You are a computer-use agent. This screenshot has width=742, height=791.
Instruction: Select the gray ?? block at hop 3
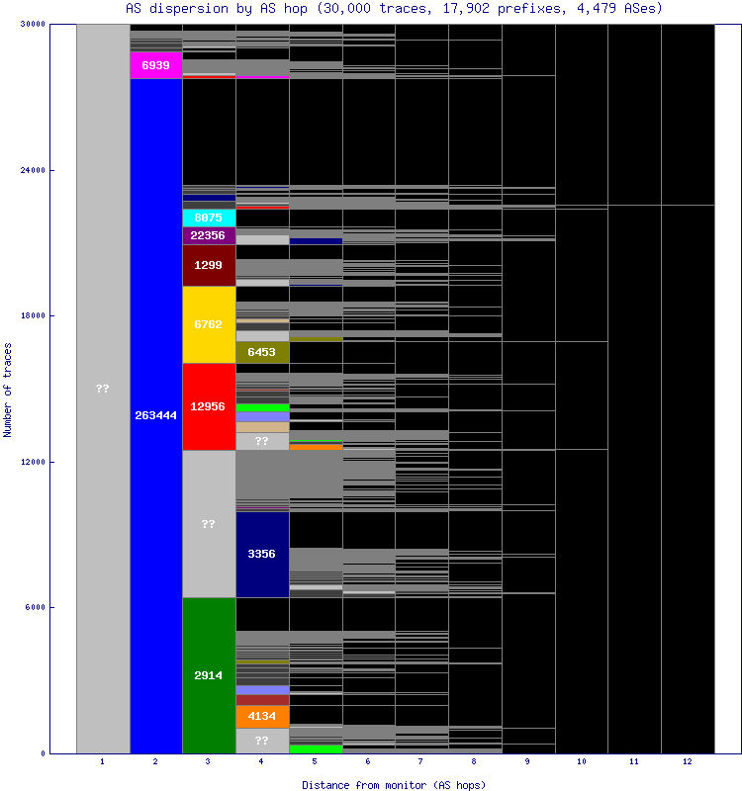click(x=209, y=524)
